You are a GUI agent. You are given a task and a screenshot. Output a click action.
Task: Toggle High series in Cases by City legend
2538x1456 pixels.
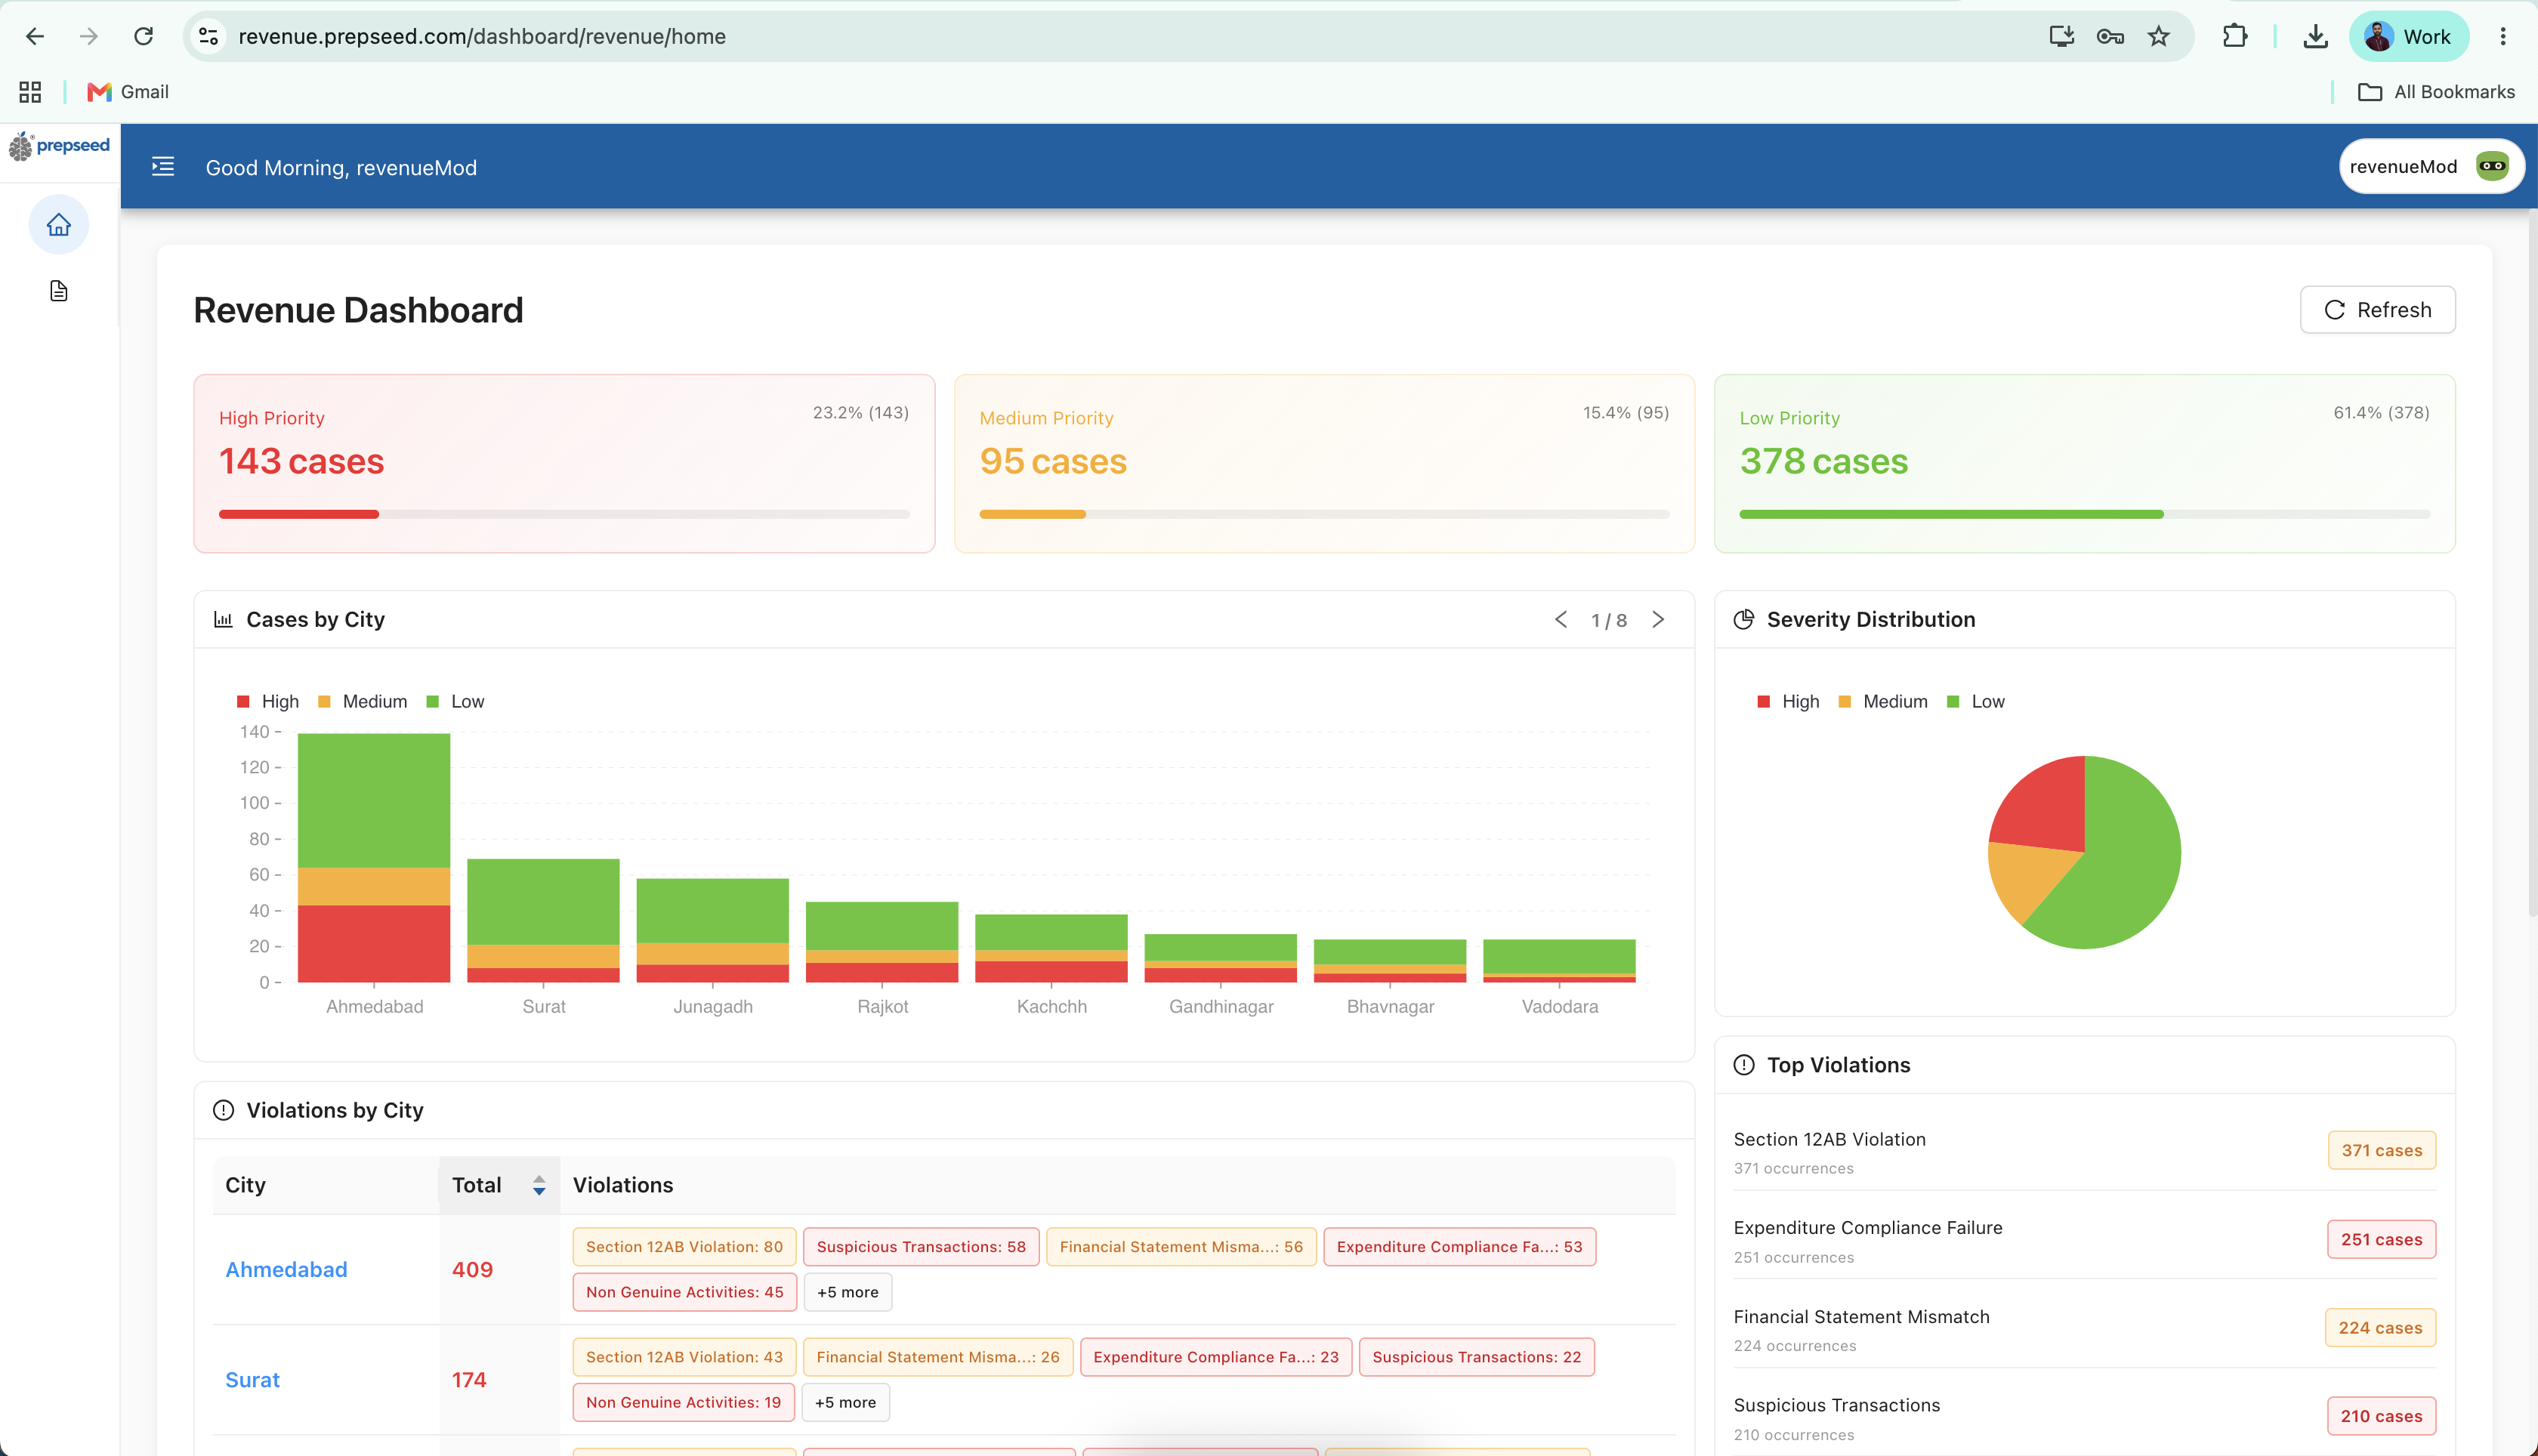point(268,702)
